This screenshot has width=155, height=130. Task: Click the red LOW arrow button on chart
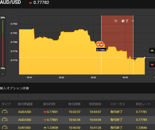[152, 64]
